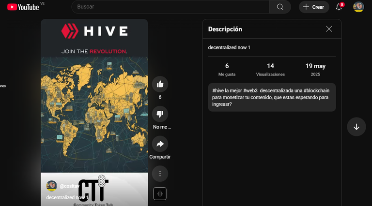Click the Compartir label
The image size is (372, 206).
160,157
